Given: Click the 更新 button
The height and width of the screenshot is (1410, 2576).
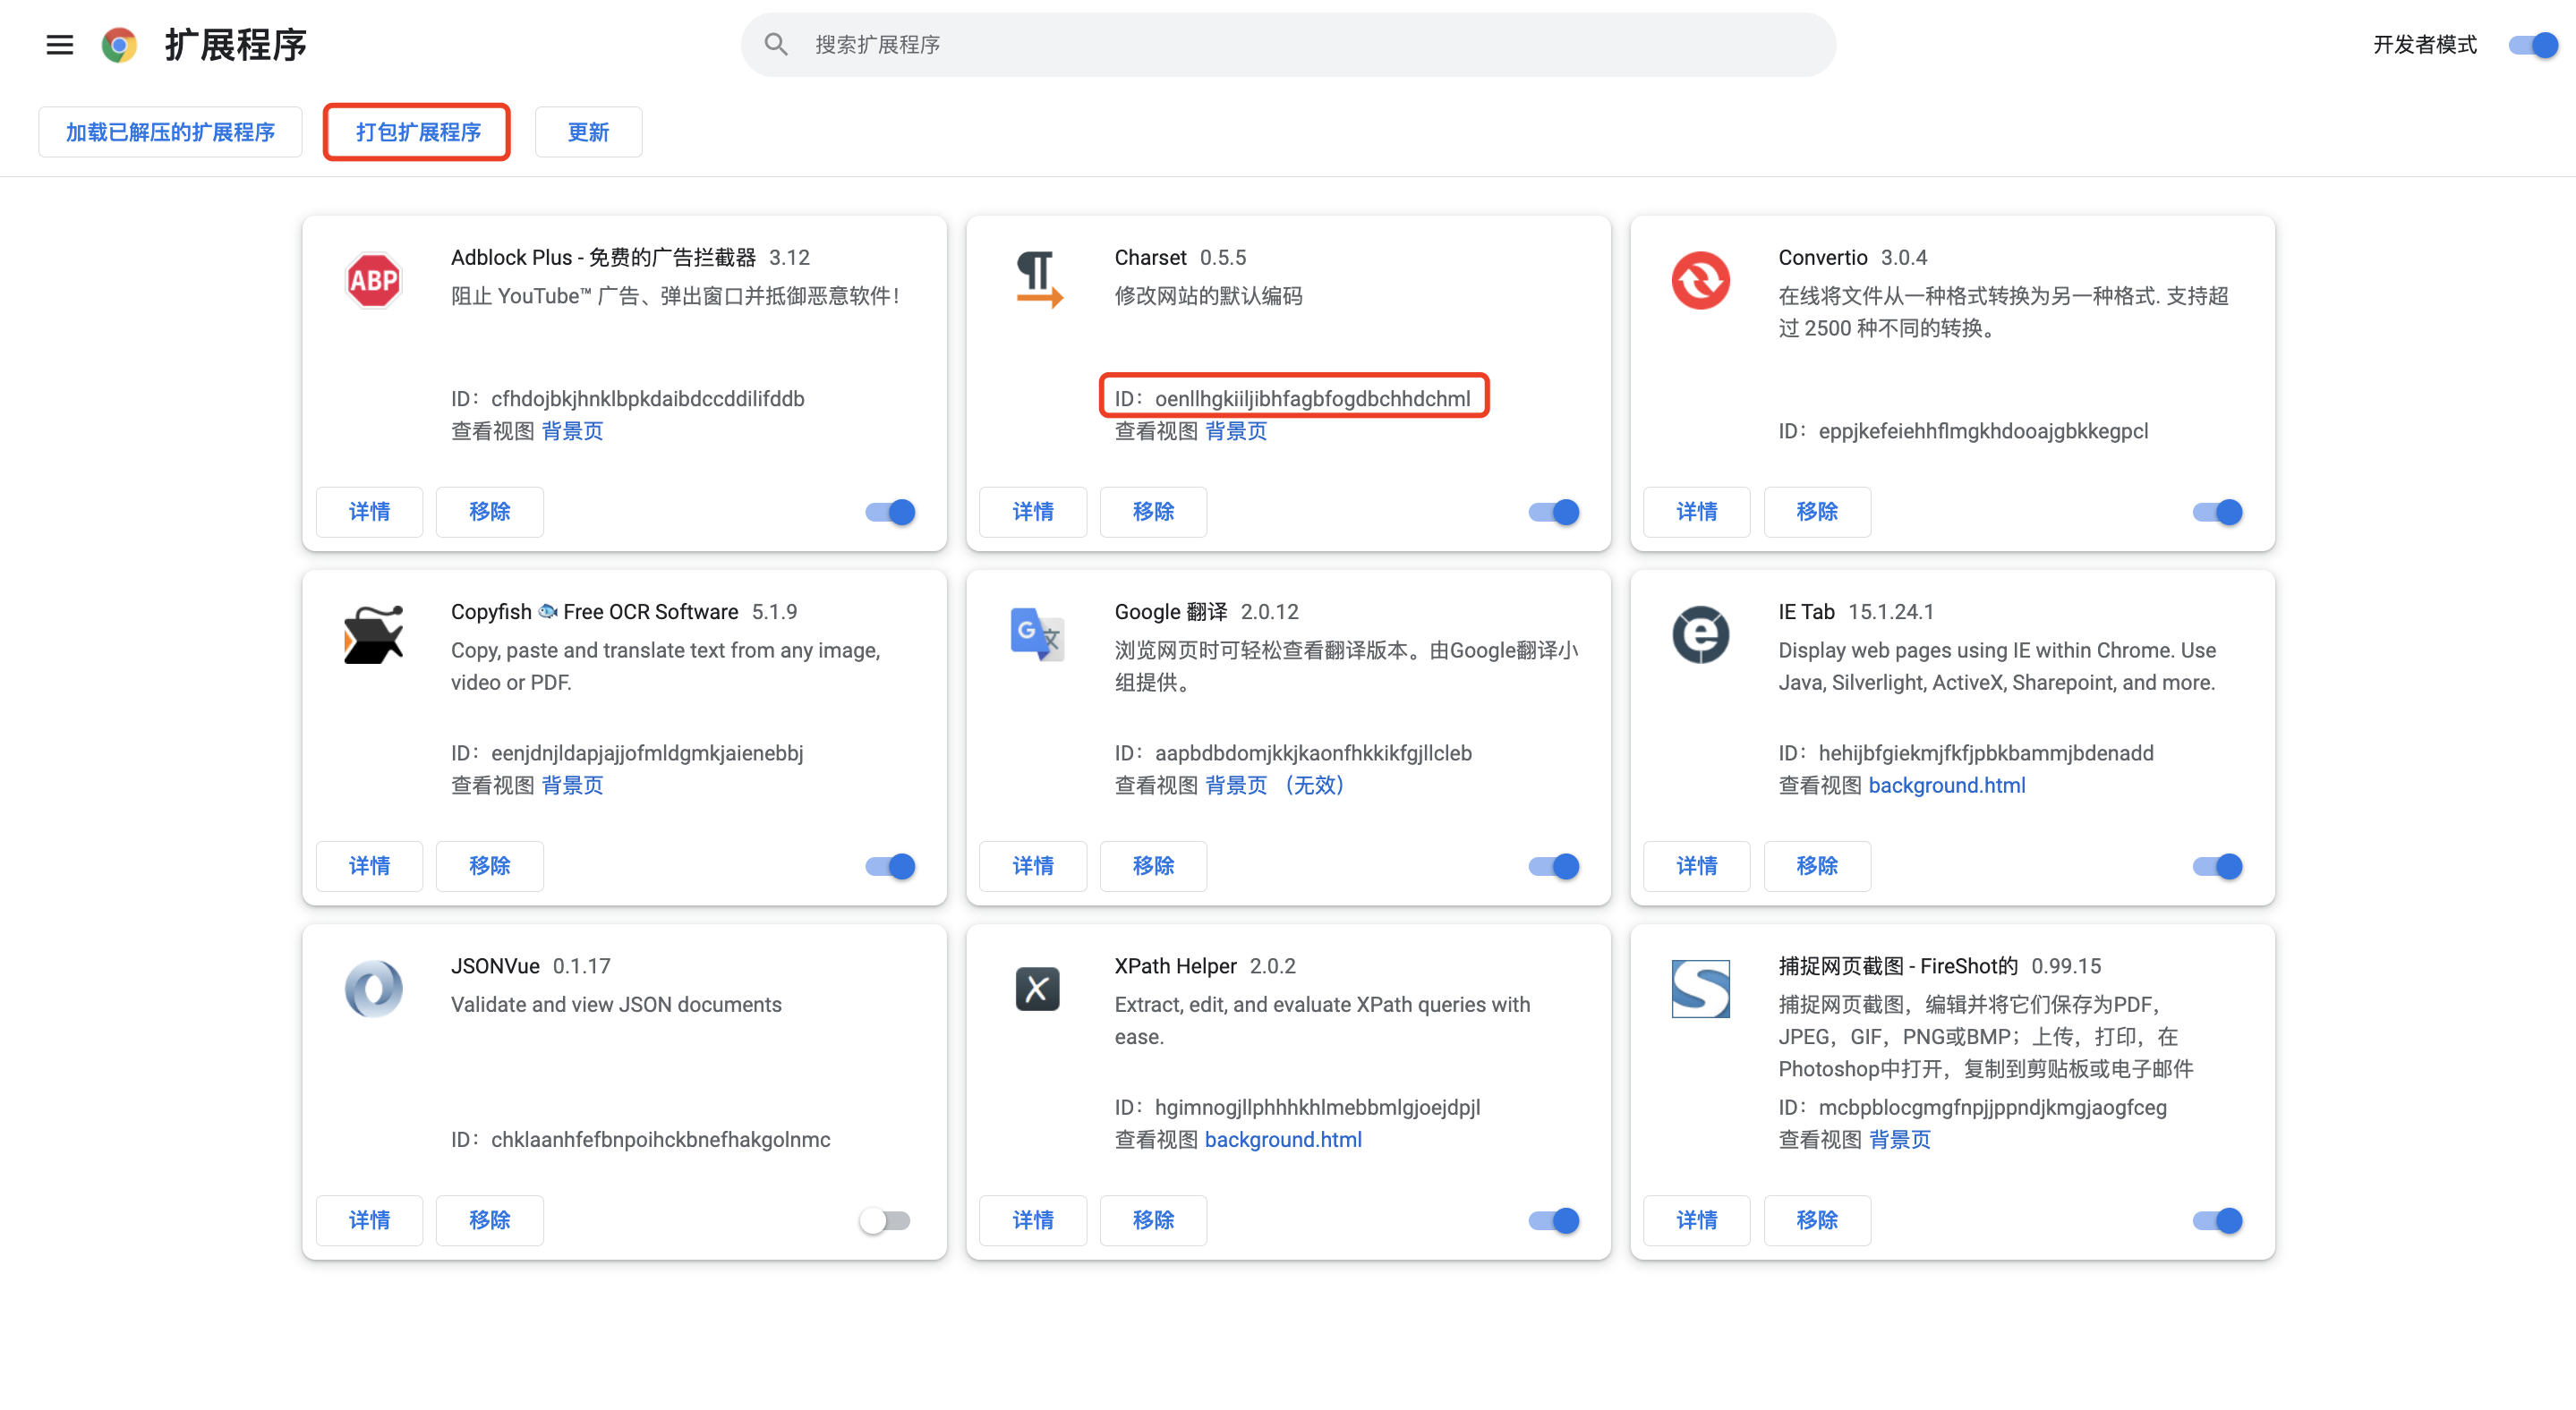Looking at the screenshot, I should pos(588,132).
